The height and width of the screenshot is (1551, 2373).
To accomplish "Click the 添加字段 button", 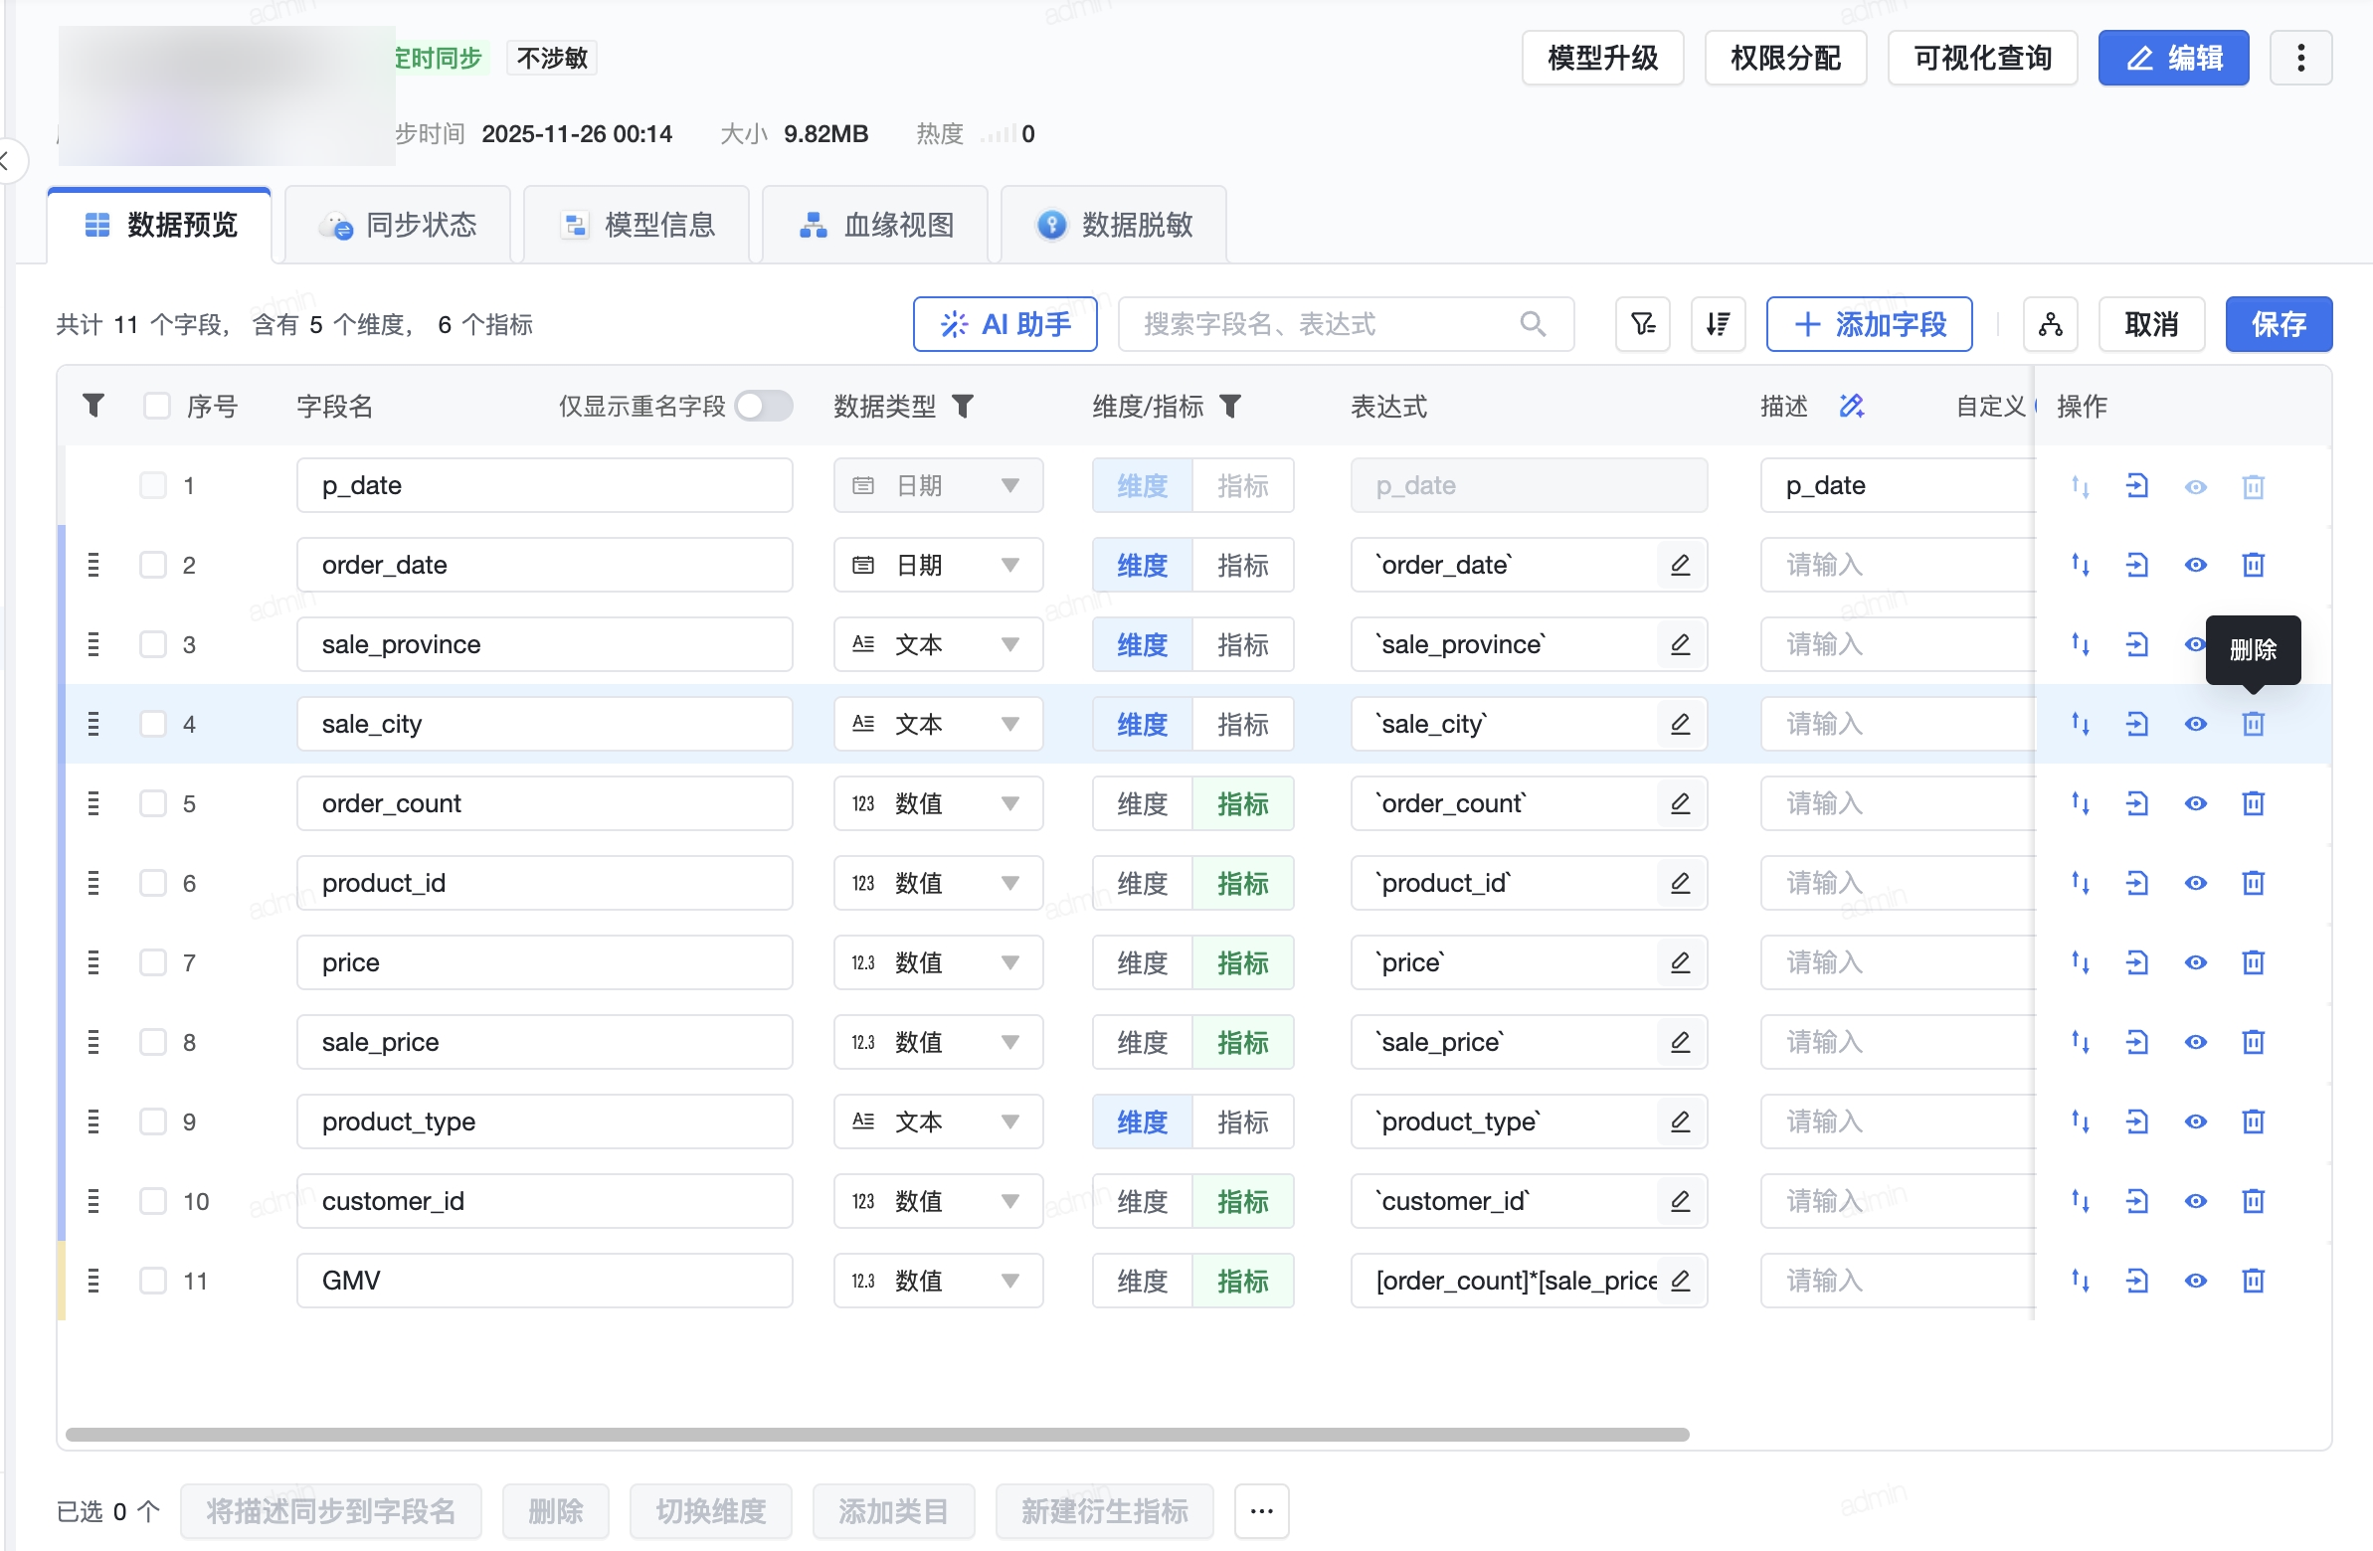I will point(1869,324).
